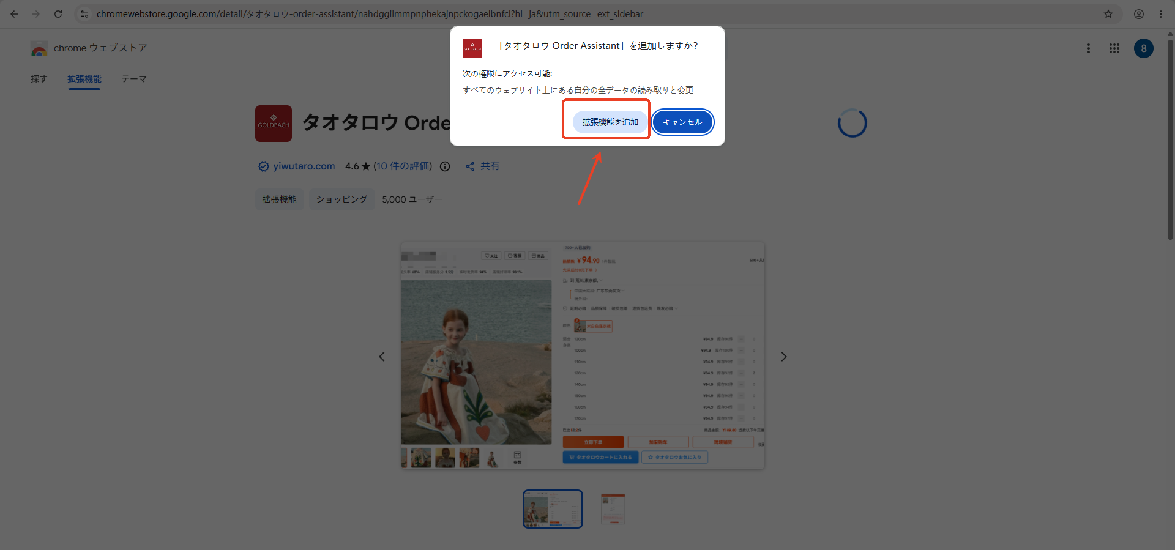Open the Google account avatar
1175x550 pixels.
click(1144, 48)
